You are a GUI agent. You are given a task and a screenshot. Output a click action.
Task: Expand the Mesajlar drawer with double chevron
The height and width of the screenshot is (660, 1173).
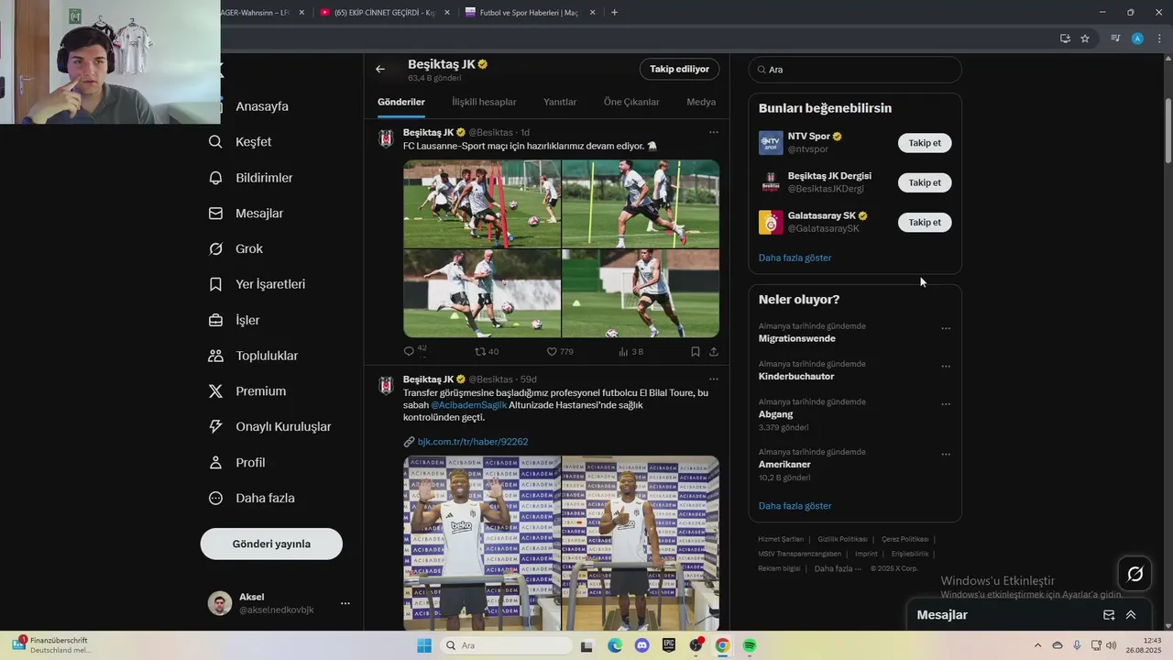click(x=1131, y=615)
